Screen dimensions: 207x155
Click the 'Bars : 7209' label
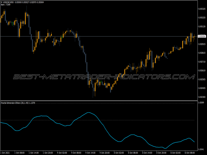pos(6,4)
